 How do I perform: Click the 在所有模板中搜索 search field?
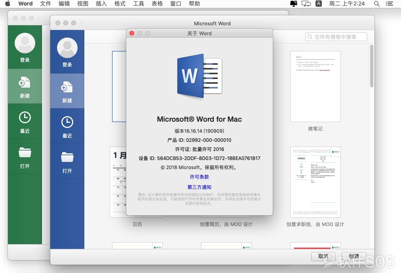[336, 37]
